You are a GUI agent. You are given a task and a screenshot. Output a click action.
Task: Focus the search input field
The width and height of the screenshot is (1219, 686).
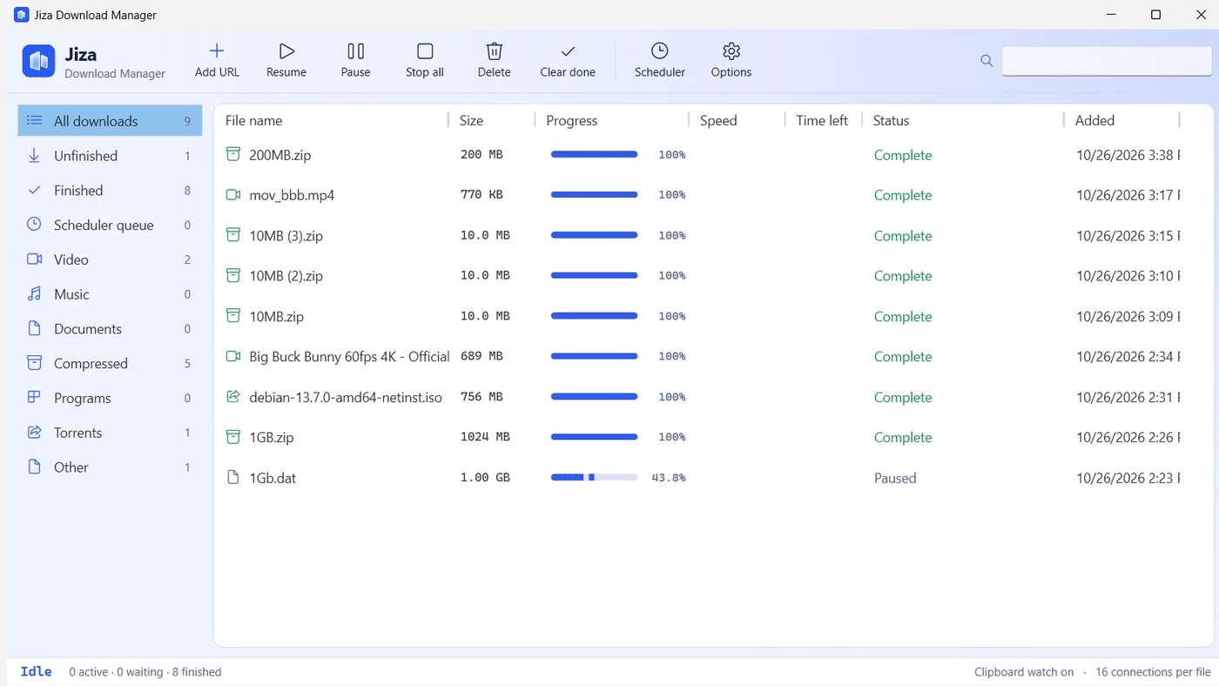coord(1106,61)
